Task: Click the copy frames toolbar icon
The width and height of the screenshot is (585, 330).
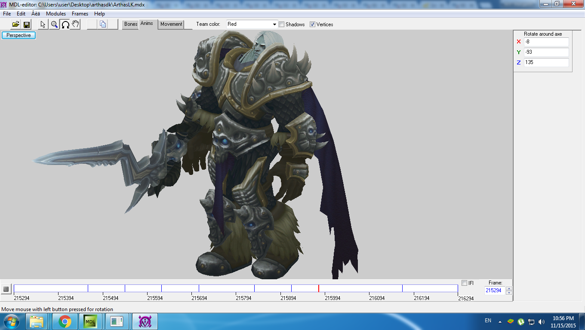Action: 103,24
